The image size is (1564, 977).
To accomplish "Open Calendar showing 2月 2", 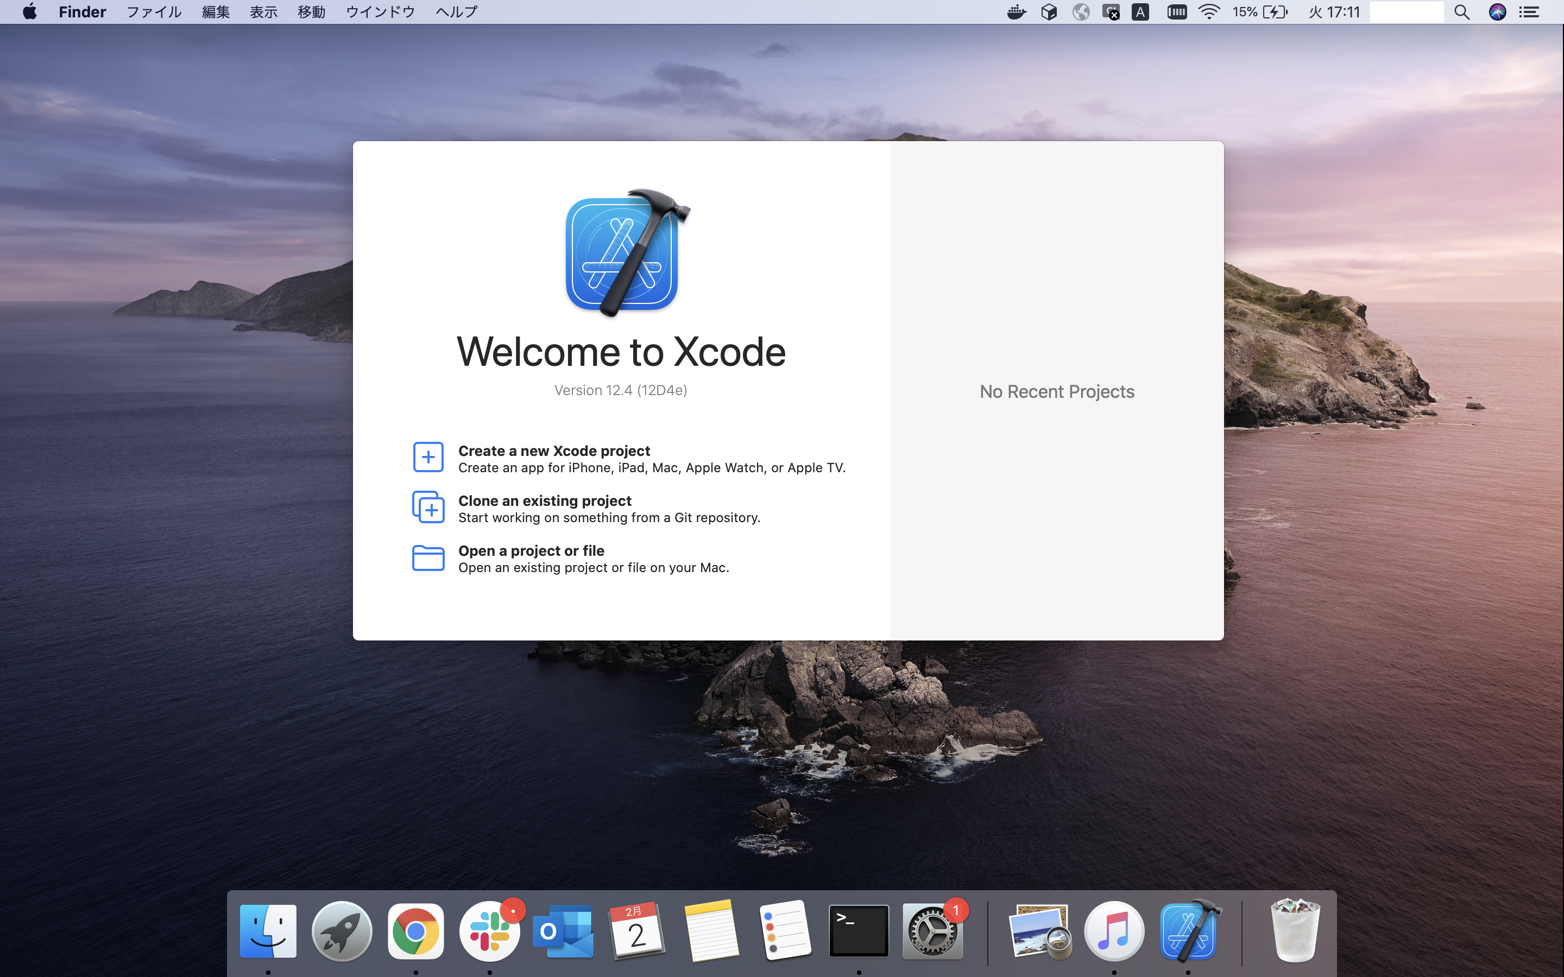I will 636,930.
